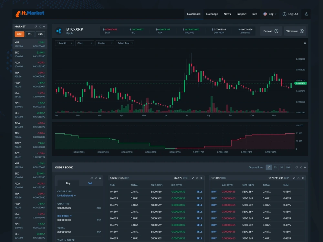This screenshot has width=323, height=242.
Task: Open the 1 Month timeframe dropdown
Action: coord(65,43)
